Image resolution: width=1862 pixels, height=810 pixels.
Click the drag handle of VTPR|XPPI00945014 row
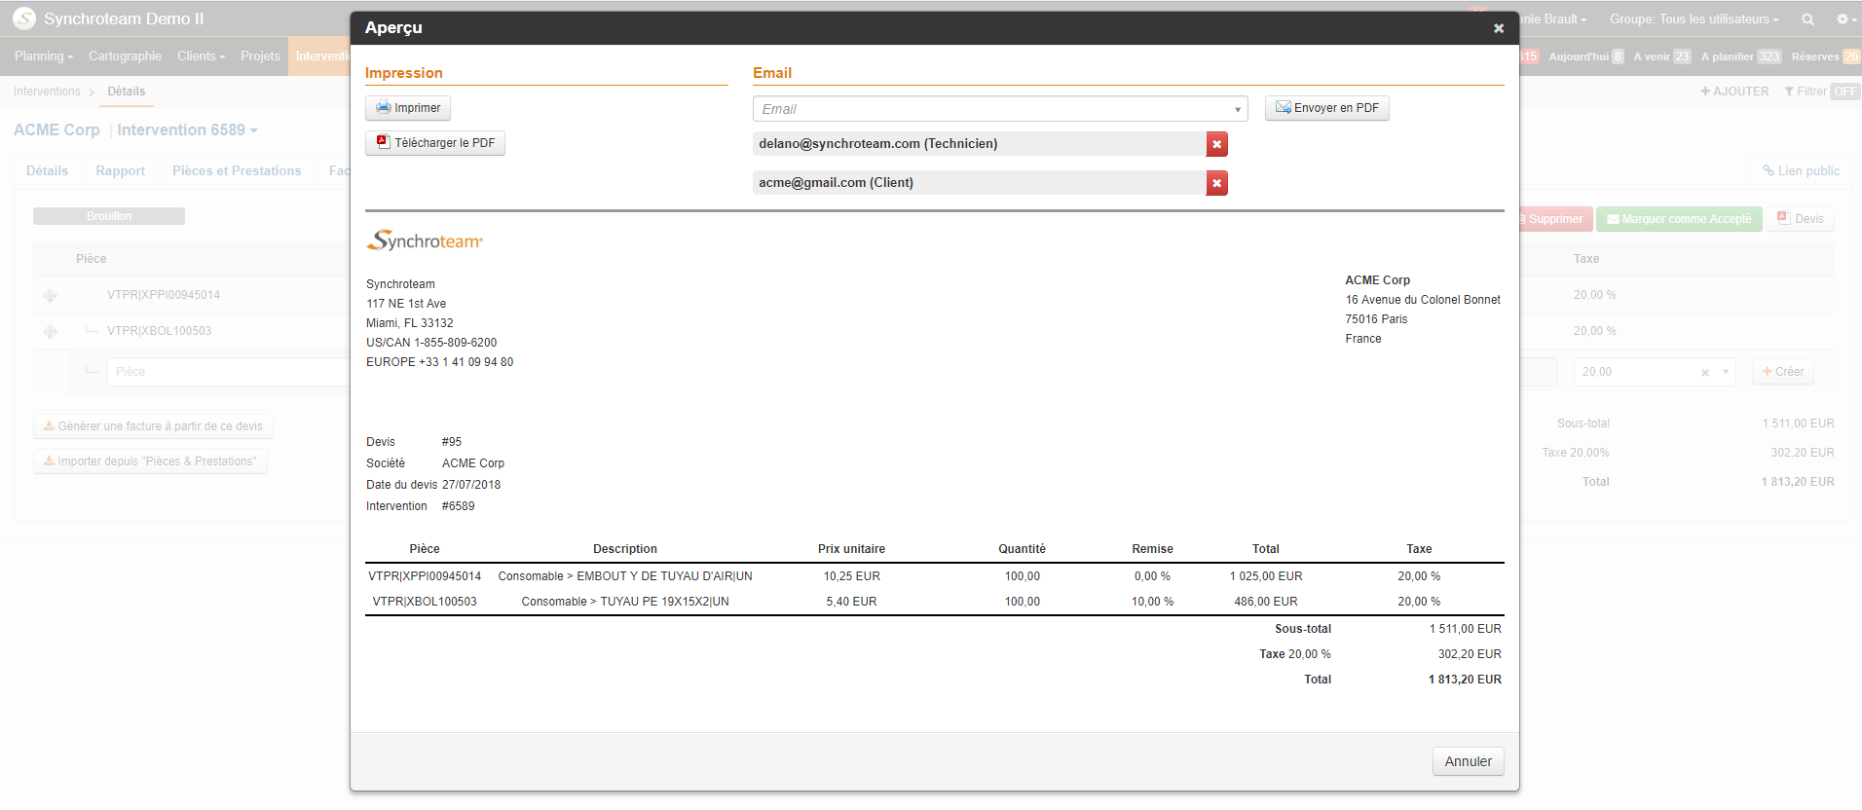[x=50, y=295]
